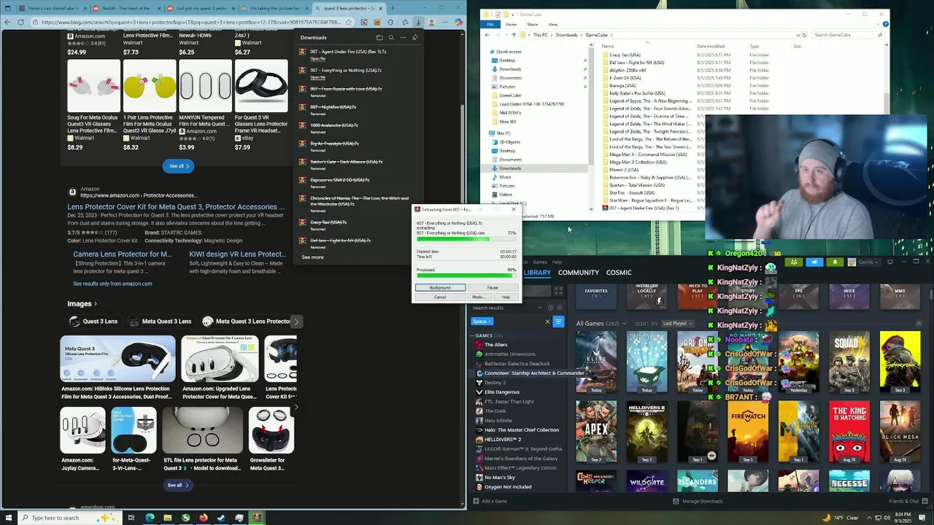Image resolution: width=934 pixels, height=525 pixels.
Task: Open downloads folder icon in Edge Downloads panel
Action: (x=379, y=37)
